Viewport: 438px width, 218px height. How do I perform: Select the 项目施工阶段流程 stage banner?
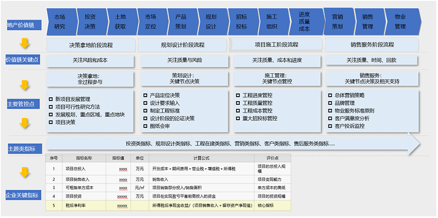click(276, 44)
